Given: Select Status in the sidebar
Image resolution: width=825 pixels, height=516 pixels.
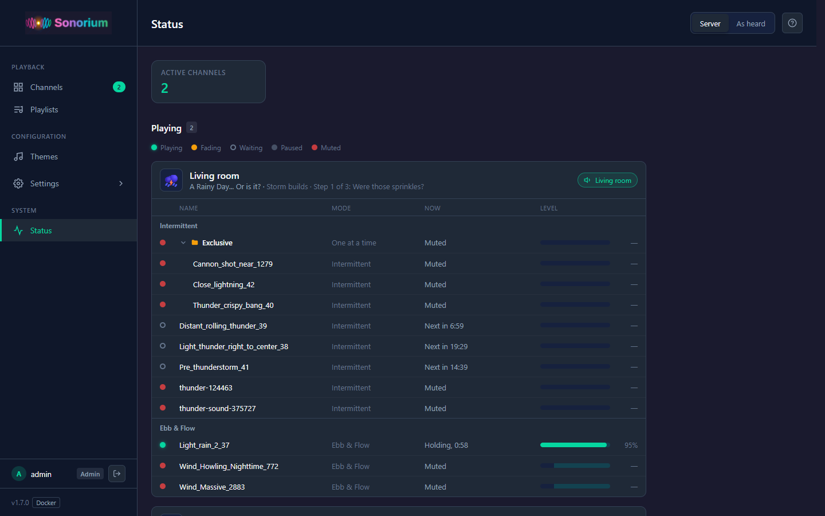Looking at the screenshot, I should click(69, 230).
